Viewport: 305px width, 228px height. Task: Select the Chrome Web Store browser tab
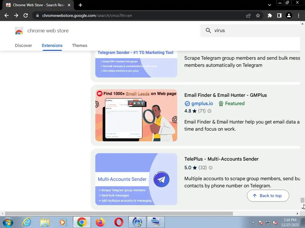click(38, 5)
